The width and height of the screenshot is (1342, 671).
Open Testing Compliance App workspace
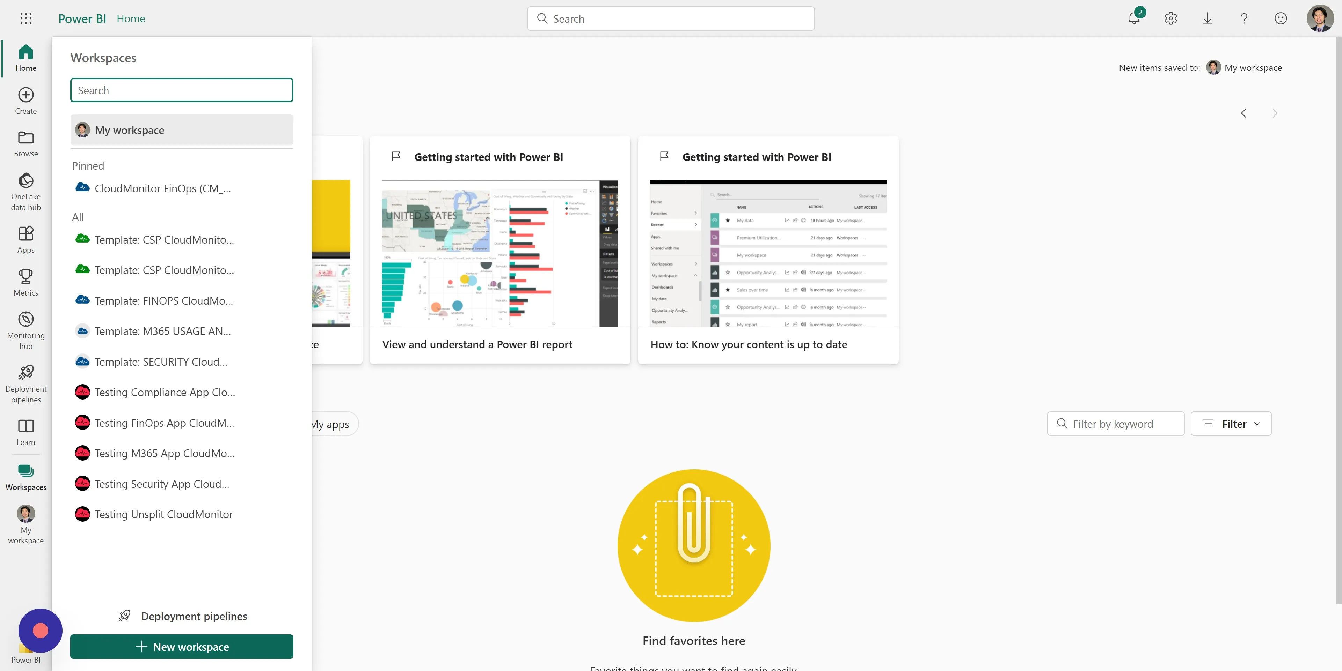pos(181,392)
